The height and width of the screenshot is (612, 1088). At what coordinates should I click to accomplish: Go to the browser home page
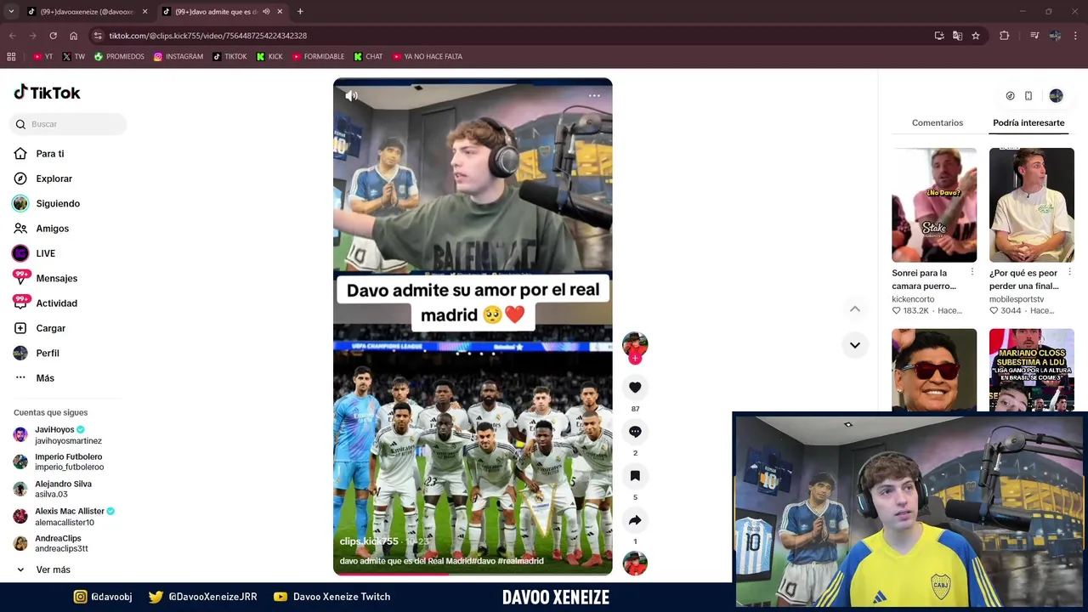(73, 36)
